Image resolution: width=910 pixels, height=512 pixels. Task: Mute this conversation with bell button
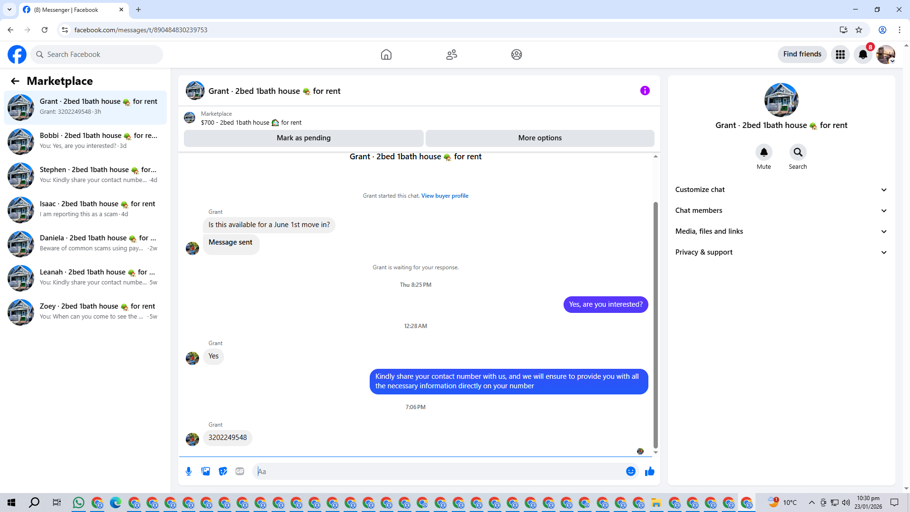point(764,152)
